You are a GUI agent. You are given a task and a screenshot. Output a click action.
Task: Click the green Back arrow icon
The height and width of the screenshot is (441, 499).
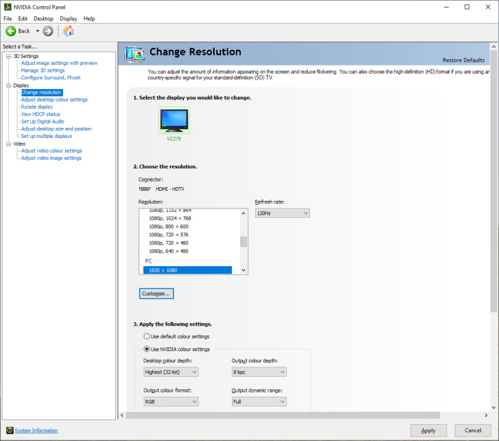[11, 31]
